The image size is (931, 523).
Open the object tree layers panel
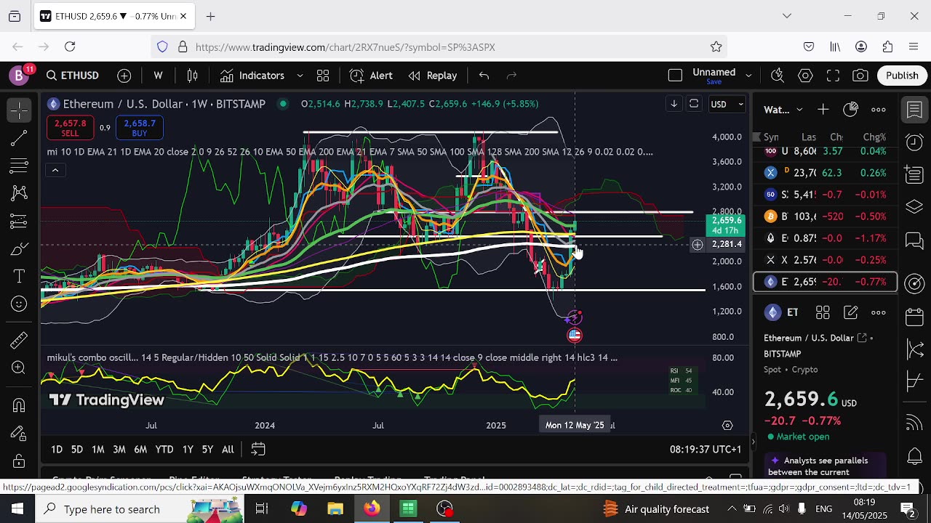click(915, 208)
